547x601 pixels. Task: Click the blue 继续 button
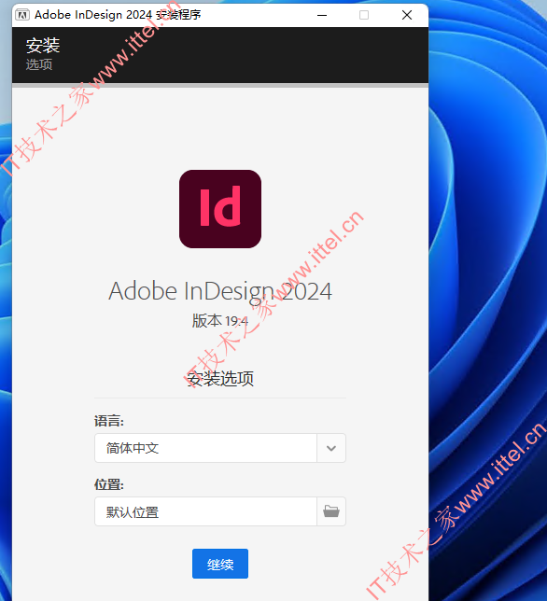pyautogui.click(x=220, y=564)
